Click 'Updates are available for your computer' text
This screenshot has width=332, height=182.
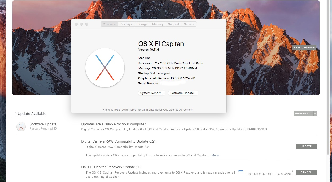[x=113, y=124]
